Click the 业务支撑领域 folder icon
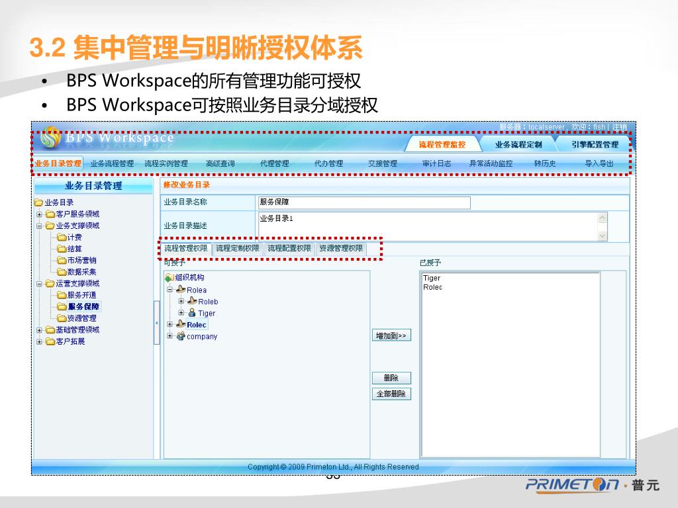678x508 pixels. click(50, 226)
